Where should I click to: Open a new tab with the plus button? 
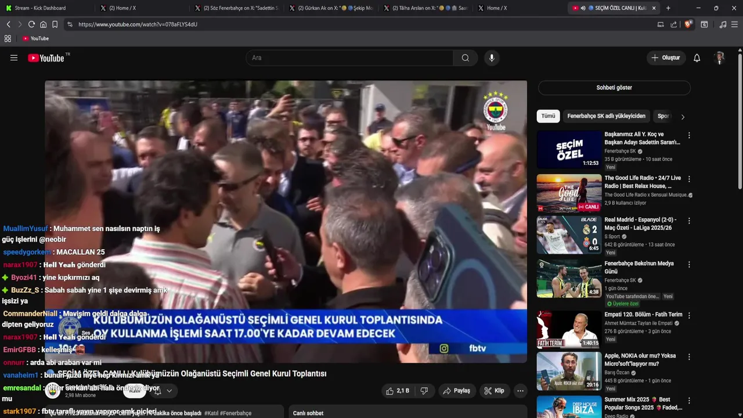[668, 8]
